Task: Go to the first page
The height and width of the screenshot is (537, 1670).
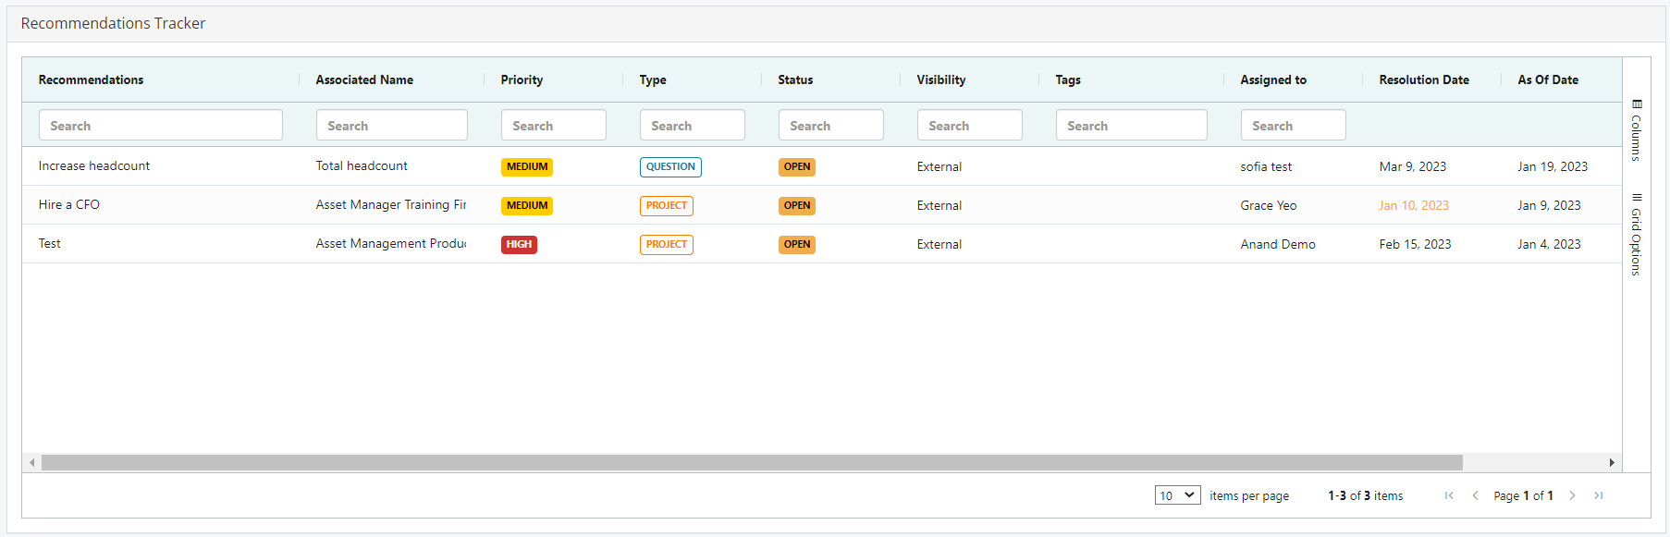Action: coord(1449,496)
